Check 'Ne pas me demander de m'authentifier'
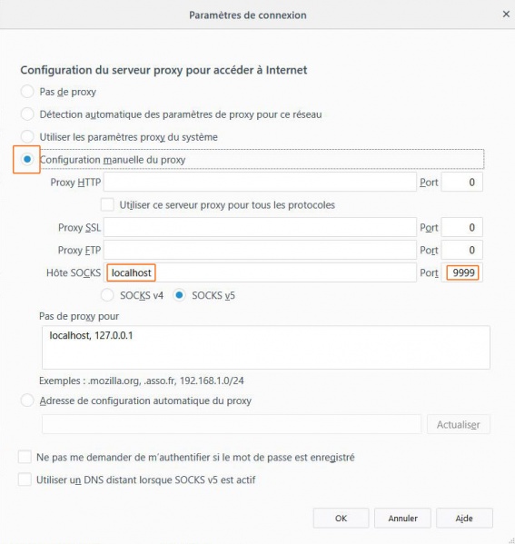This screenshot has height=544, width=515. coord(25,457)
